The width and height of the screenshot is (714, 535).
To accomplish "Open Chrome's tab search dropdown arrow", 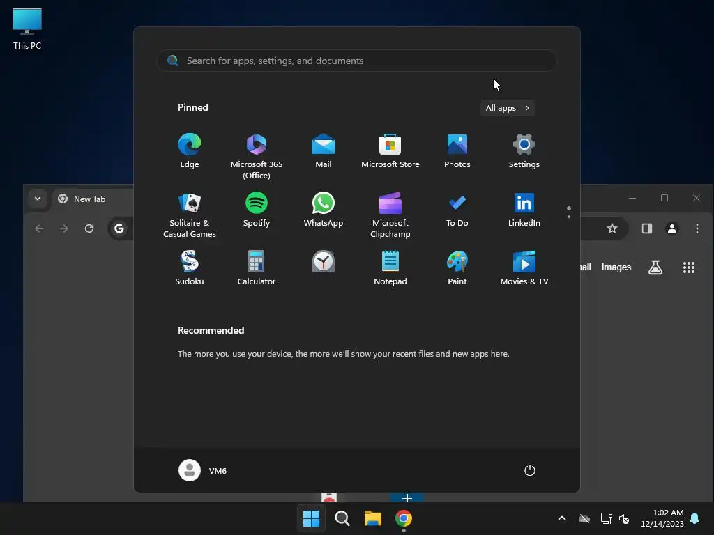I will 38,199.
